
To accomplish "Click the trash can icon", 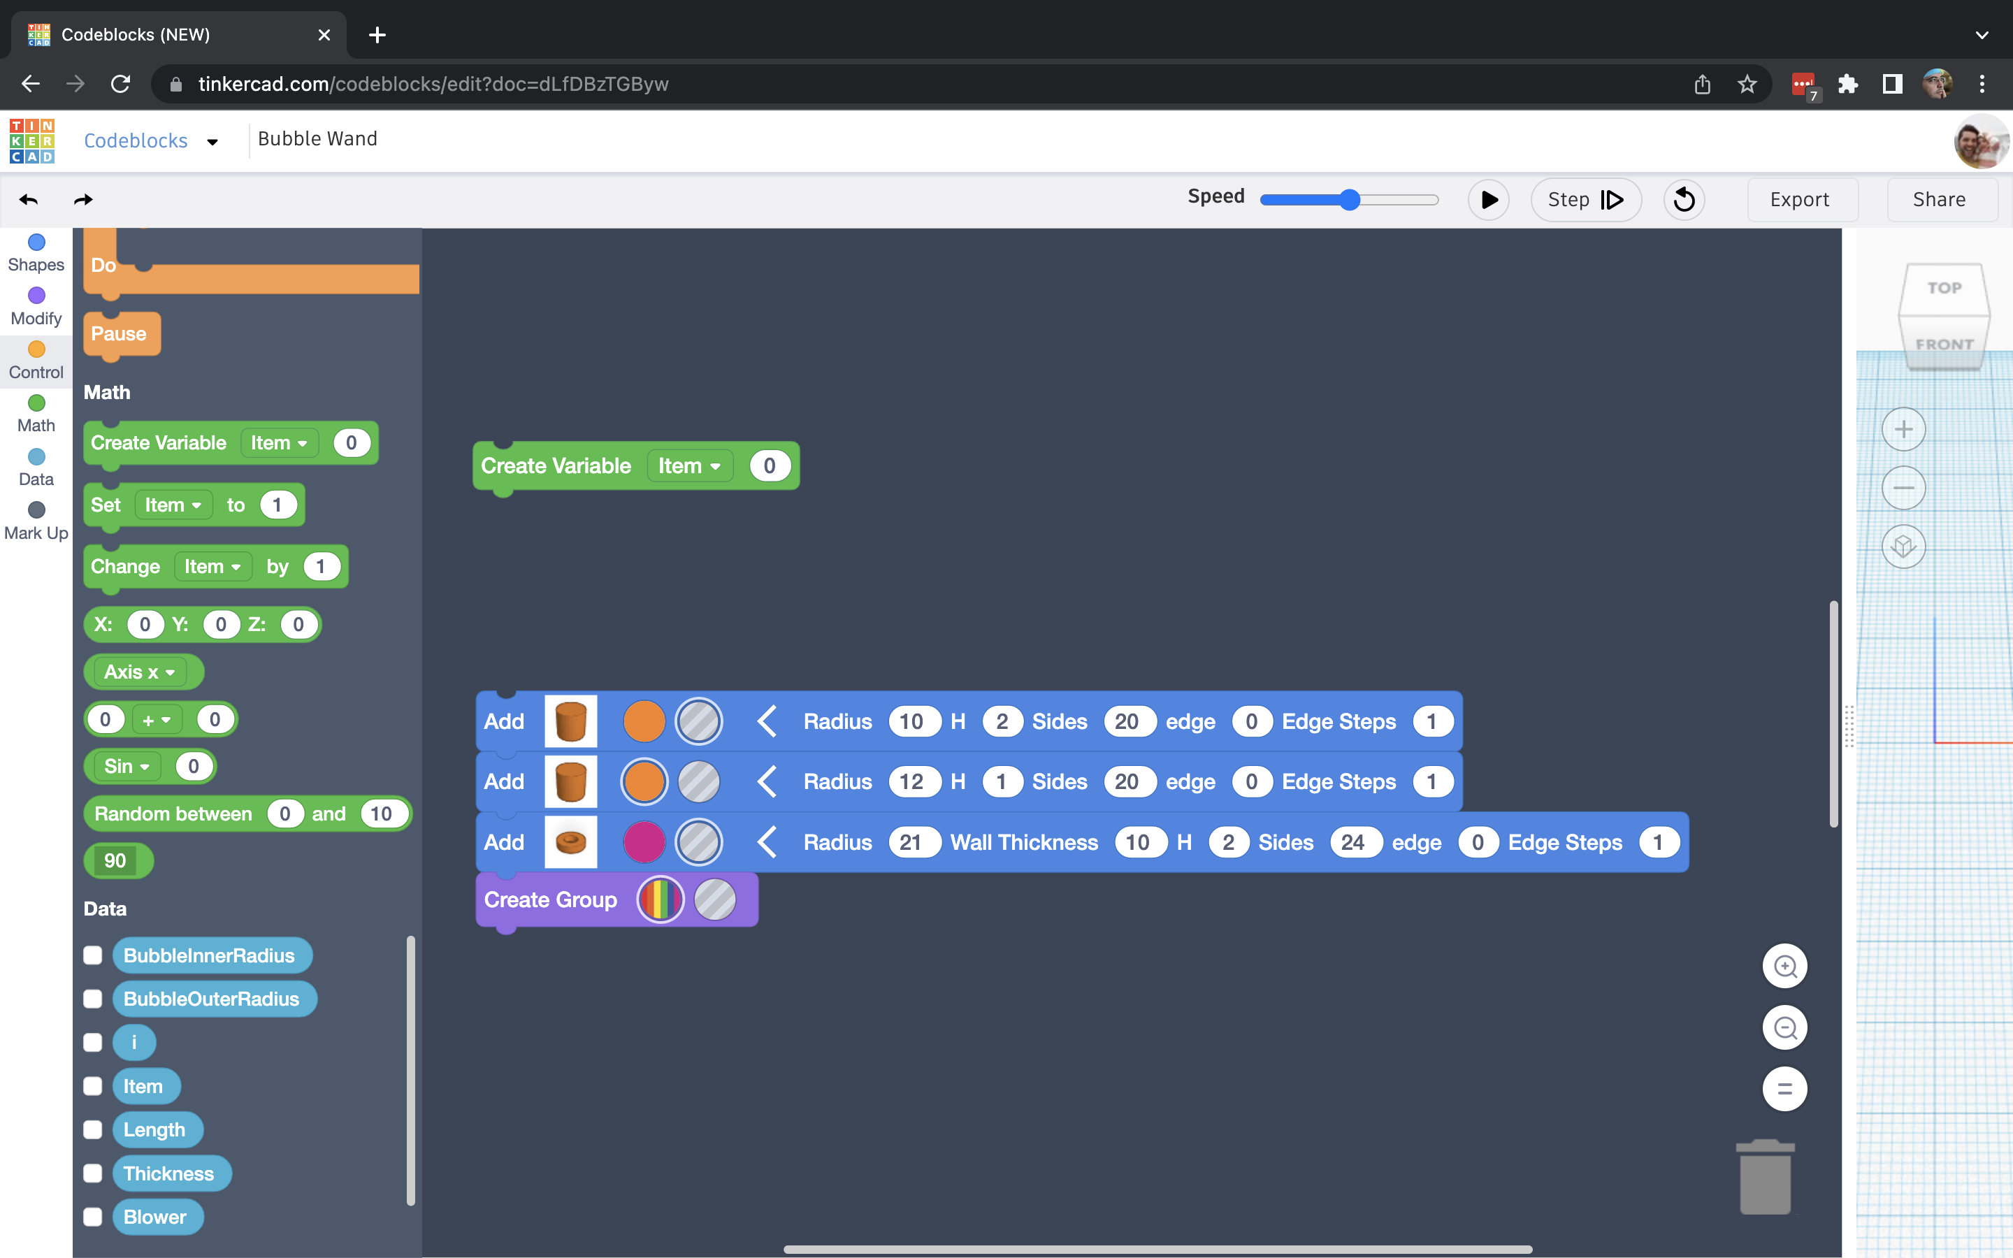I will [1765, 1178].
